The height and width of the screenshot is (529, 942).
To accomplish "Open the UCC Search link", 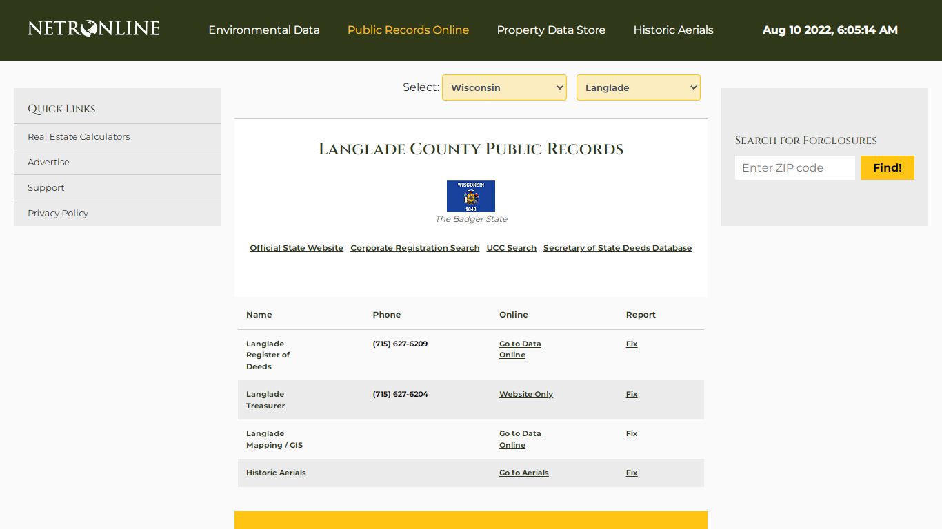I will point(512,248).
